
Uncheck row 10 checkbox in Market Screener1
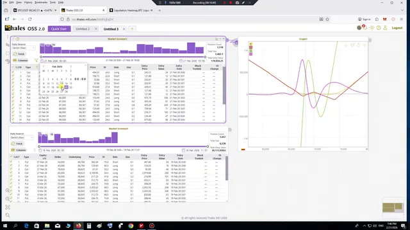click(x=13, y=105)
